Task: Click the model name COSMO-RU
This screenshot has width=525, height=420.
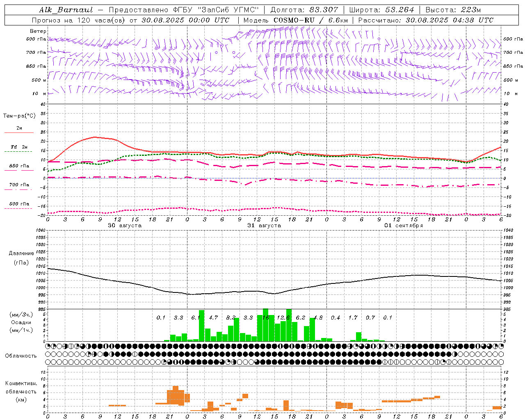Action: pyautogui.click(x=293, y=20)
